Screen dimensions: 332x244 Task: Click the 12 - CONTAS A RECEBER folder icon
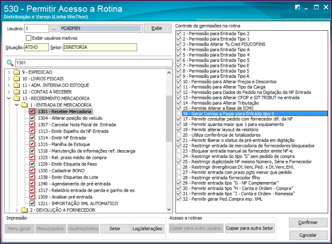(x=17, y=92)
